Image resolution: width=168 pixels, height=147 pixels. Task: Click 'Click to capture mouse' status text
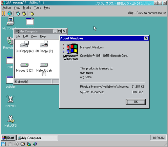pos(151,13)
